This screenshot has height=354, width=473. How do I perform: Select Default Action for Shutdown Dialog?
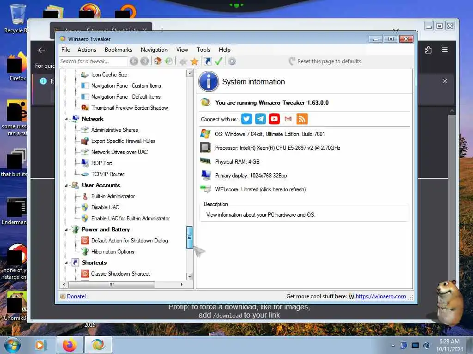coord(129,241)
